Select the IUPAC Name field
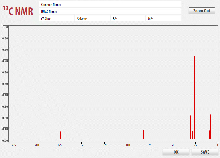220x158 pixels. [x=110, y=11]
